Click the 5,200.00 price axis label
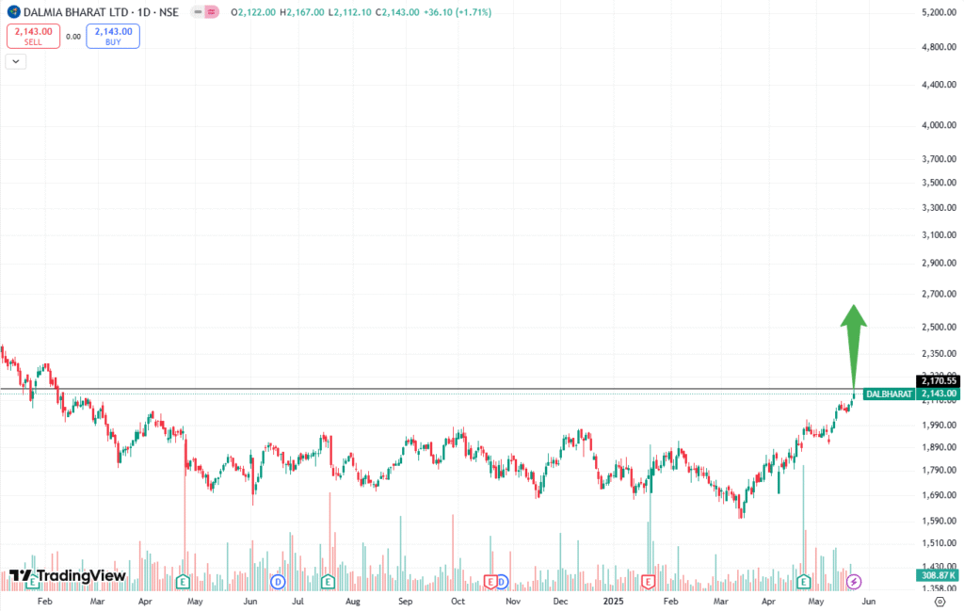This screenshot has width=964, height=611. [939, 12]
